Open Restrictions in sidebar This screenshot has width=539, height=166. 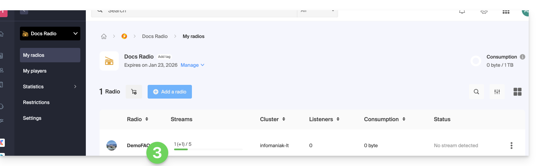point(36,102)
